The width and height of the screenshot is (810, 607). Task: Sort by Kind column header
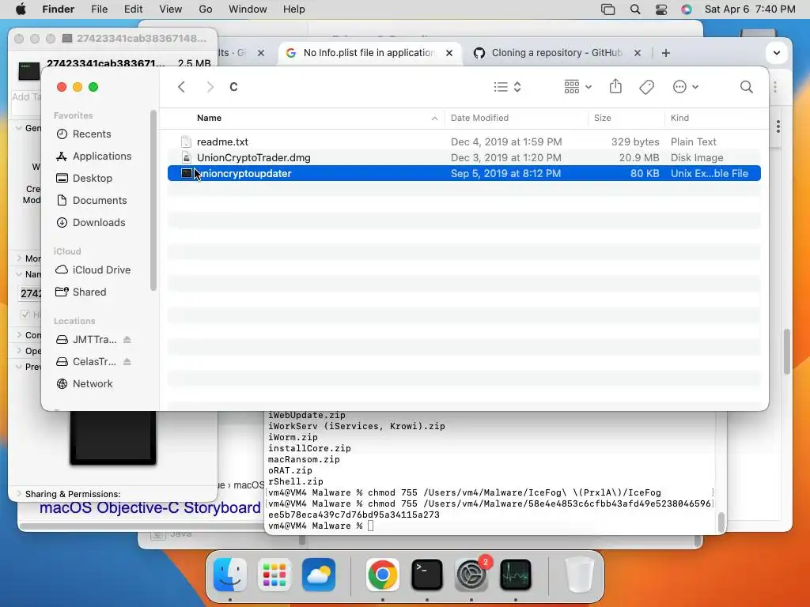[679, 119]
